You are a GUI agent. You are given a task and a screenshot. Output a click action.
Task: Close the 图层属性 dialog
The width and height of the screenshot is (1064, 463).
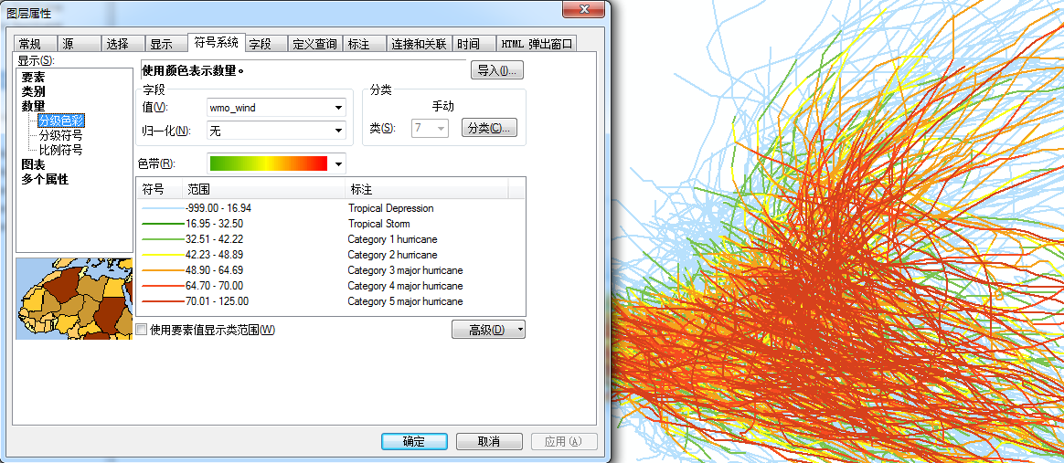(x=584, y=8)
